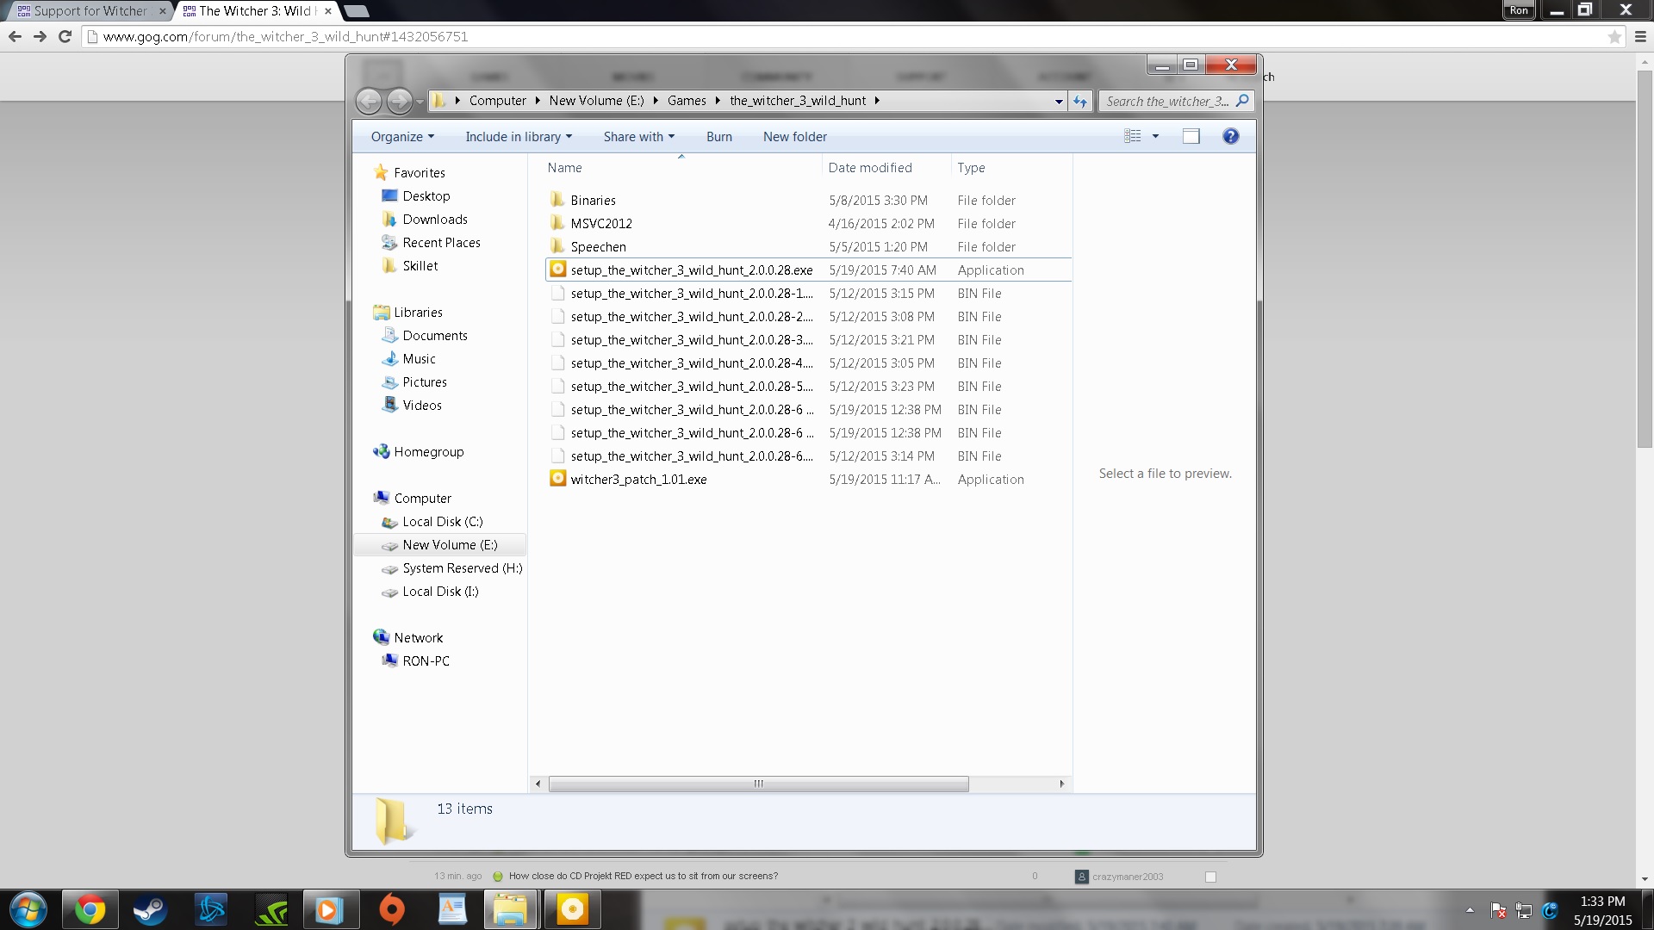Open the Videos library

pos(421,406)
